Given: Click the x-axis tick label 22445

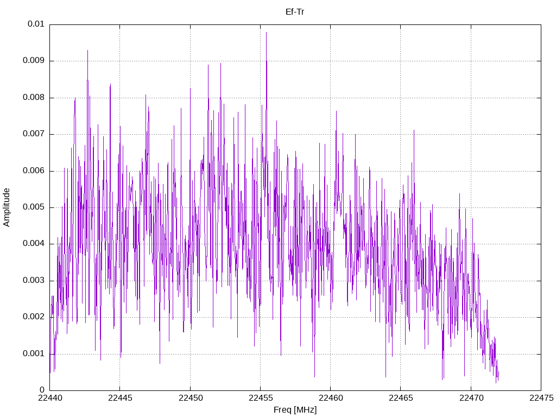Looking at the screenshot, I should 120,398.
